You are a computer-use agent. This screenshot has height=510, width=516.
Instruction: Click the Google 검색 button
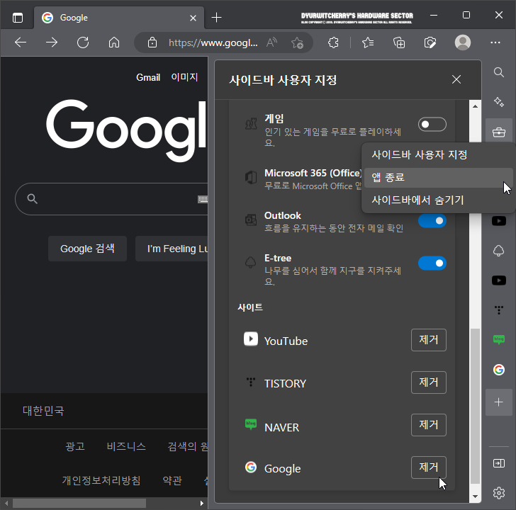pyautogui.click(x=87, y=249)
